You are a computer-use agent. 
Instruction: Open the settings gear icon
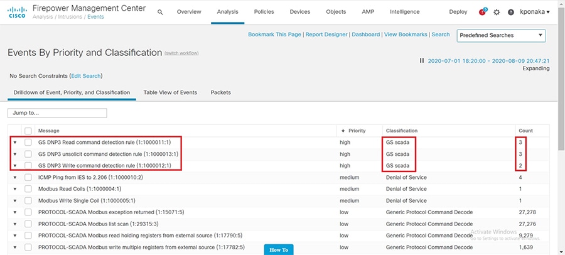point(497,12)
